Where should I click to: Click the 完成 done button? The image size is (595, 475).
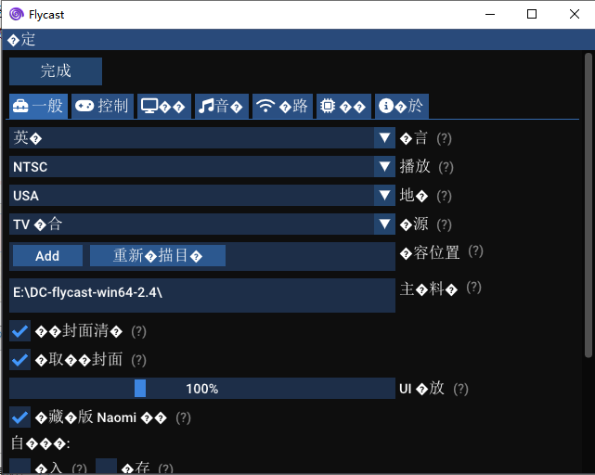click(56, 71)
